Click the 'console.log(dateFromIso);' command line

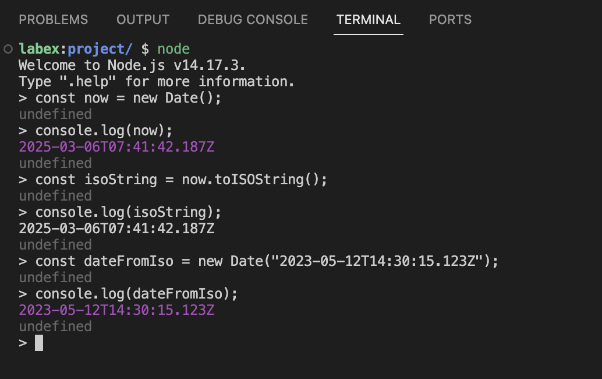point(136,294)
